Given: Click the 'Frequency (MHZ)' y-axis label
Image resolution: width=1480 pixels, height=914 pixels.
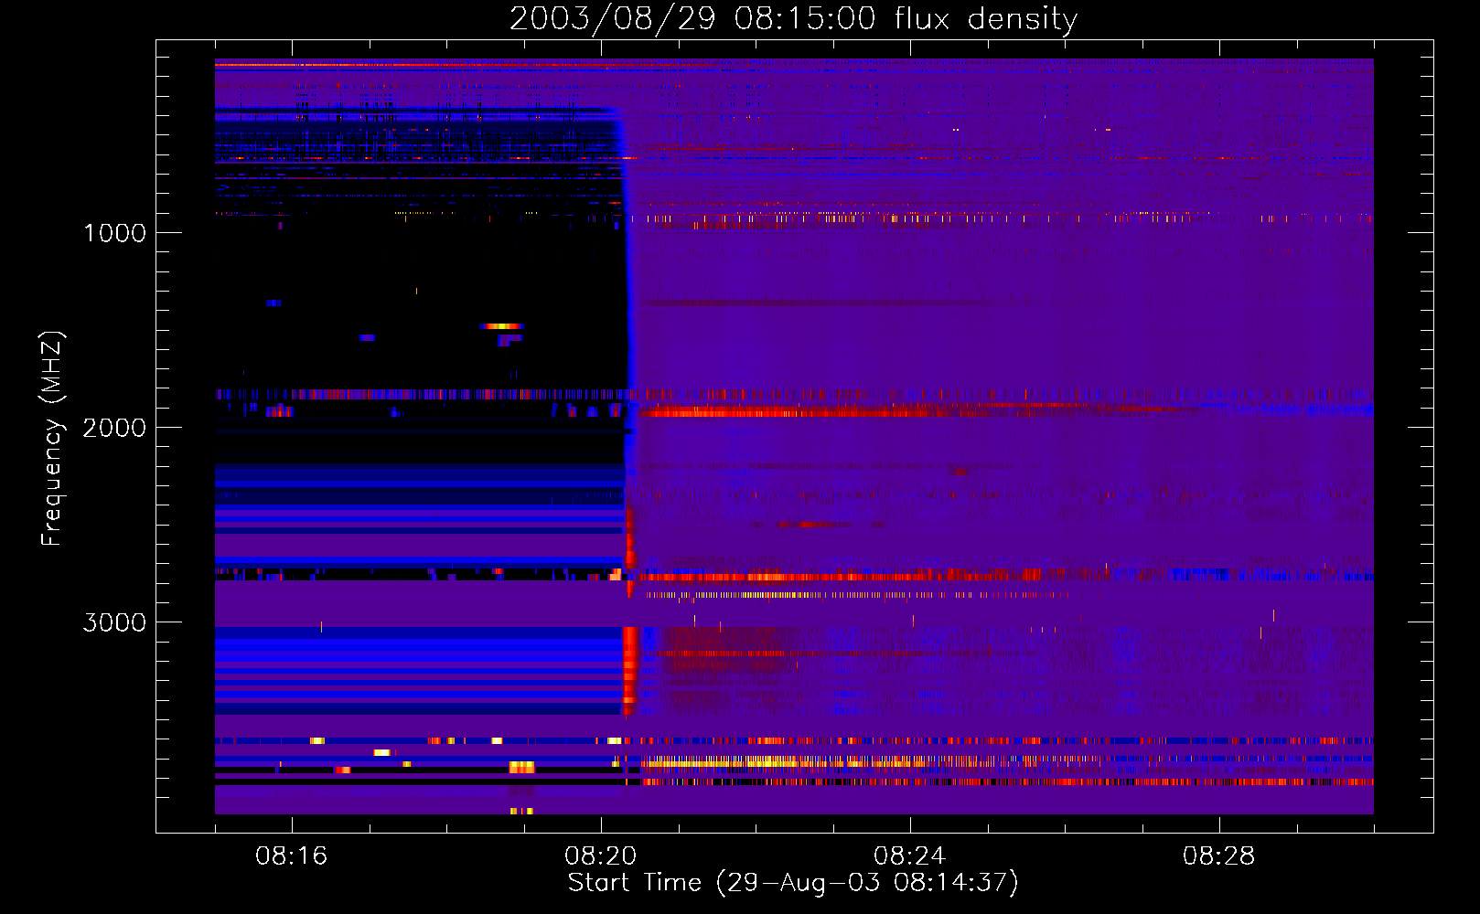Looking at the screenshot, I should coord(52,439).
